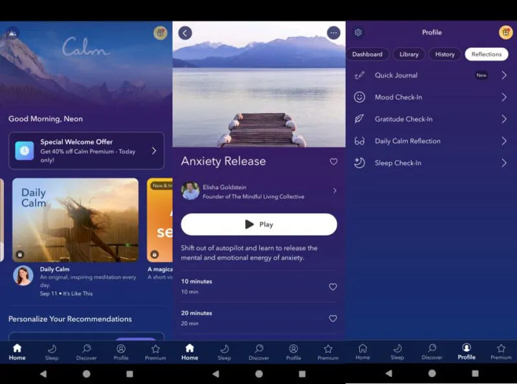517x384 pixels.
Task: Select the 20 minutes session
Action: [259, 318]
